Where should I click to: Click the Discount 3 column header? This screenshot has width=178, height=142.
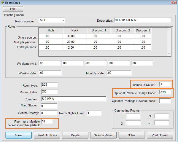pyautogui.click(x=143, y=30)
